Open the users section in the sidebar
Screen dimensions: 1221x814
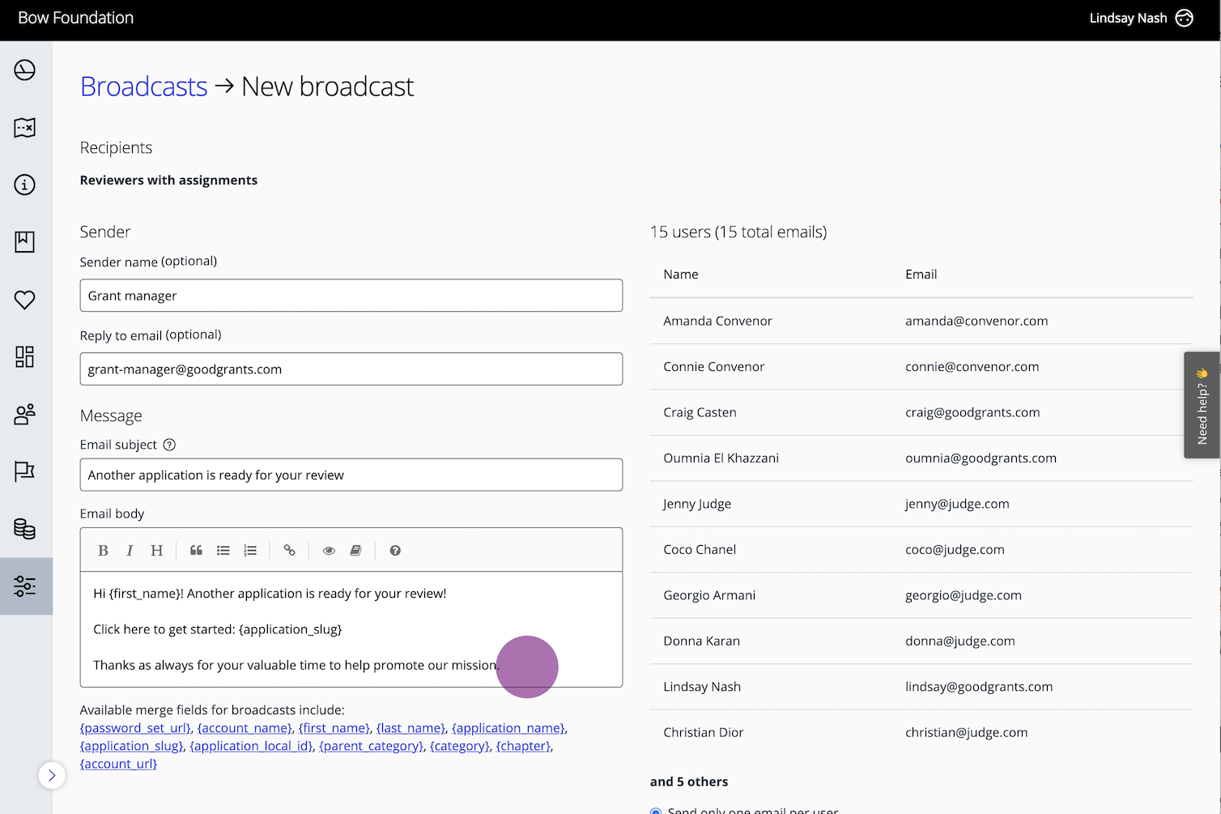pyautogui.click(x=24, y=414)
